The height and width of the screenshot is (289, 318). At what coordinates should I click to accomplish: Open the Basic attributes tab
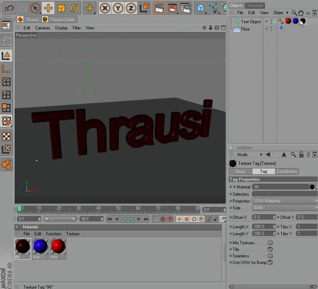click(241, 171)
